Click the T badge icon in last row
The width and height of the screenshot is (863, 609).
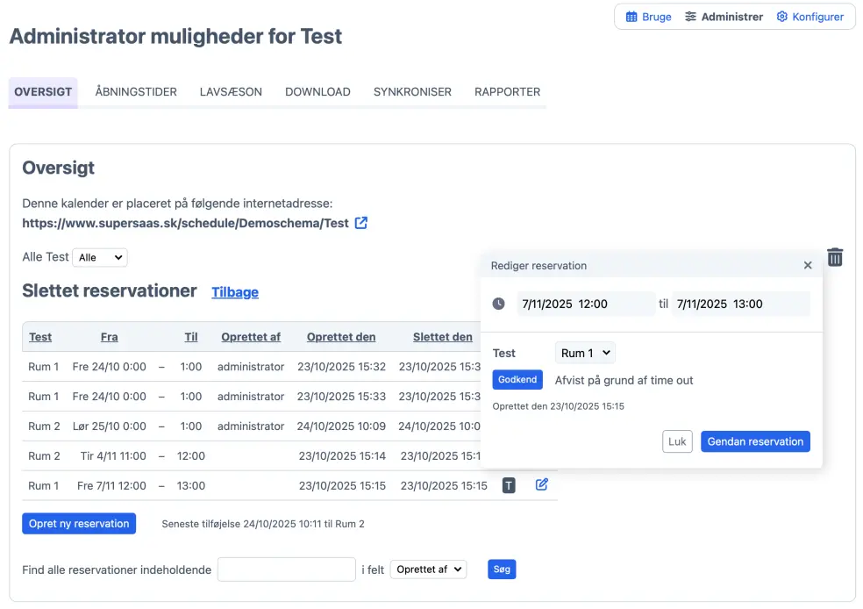[509, 485]
